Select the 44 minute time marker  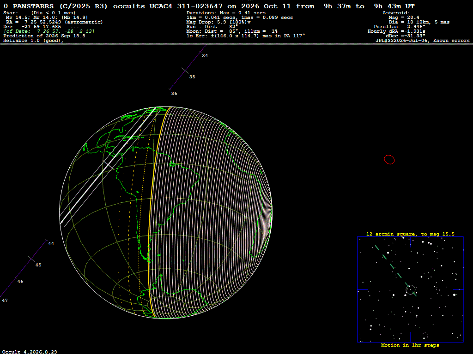tap(51, 244)
